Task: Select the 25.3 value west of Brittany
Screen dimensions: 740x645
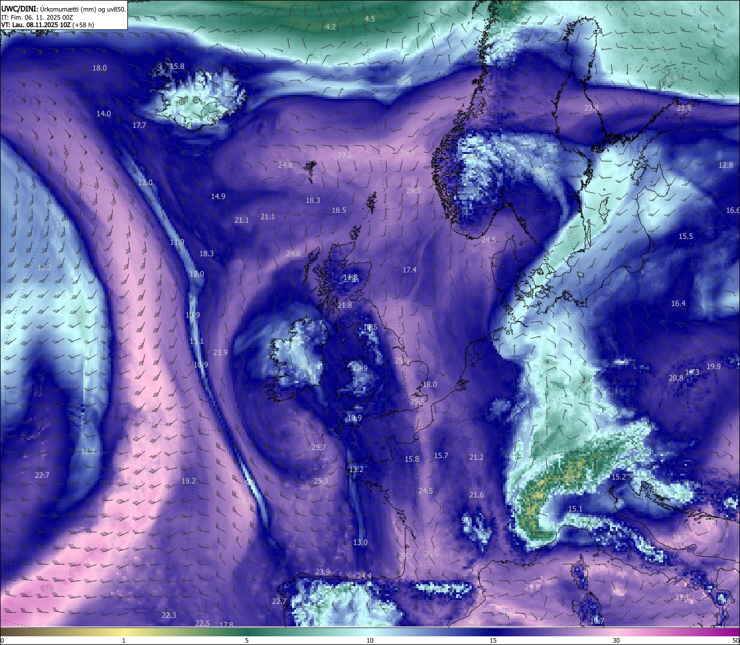Action: tap(321, 481)
